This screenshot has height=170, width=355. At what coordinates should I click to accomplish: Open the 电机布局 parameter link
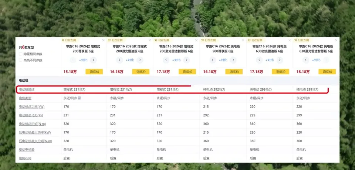(25, 158)
